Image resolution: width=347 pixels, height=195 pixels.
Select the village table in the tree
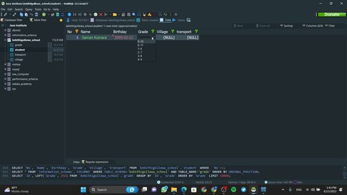click(19, 60)
